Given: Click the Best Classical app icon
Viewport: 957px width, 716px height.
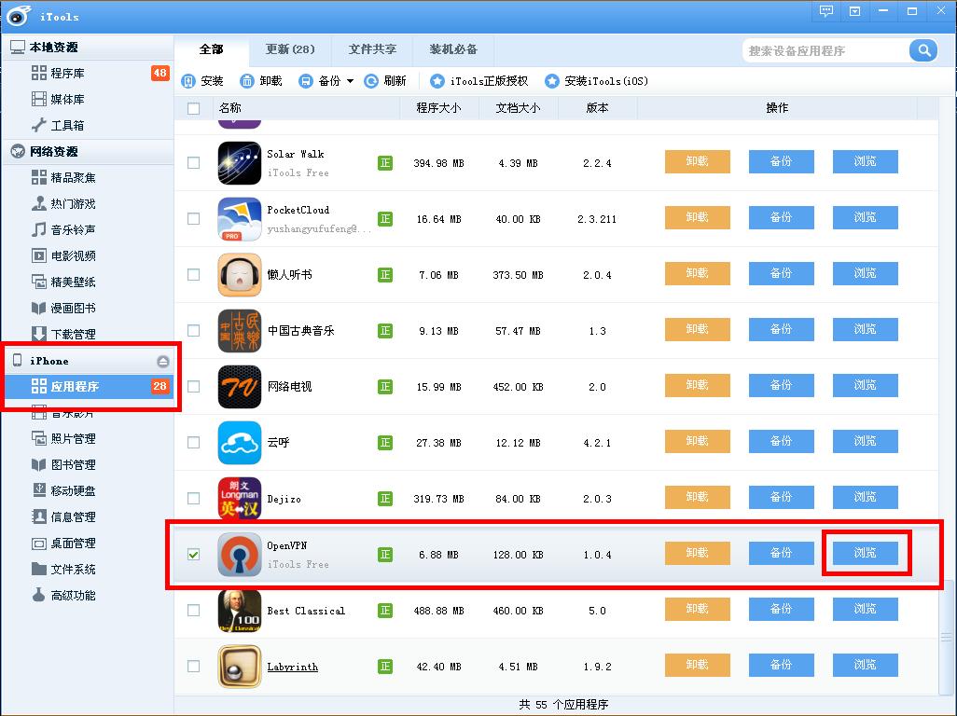Looking at the screenshot, I should (x=240, y=611).
